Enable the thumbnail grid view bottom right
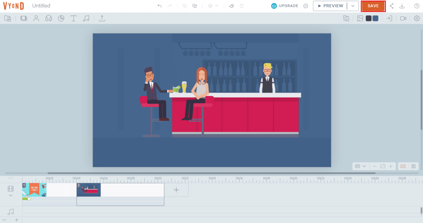The image size is (423, 223). pyautogui.click(x=414, y=166)
